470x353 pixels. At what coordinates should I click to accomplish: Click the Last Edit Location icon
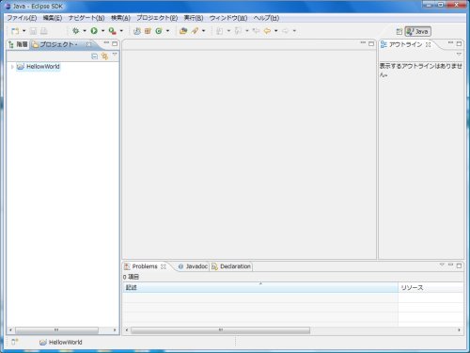tap(256, 31)
